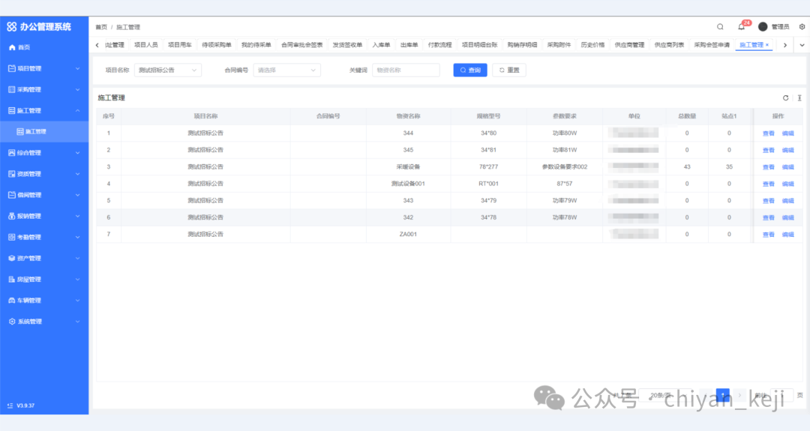Close the 施工管理 tab

pyautogui.click(x=767, y=45)
